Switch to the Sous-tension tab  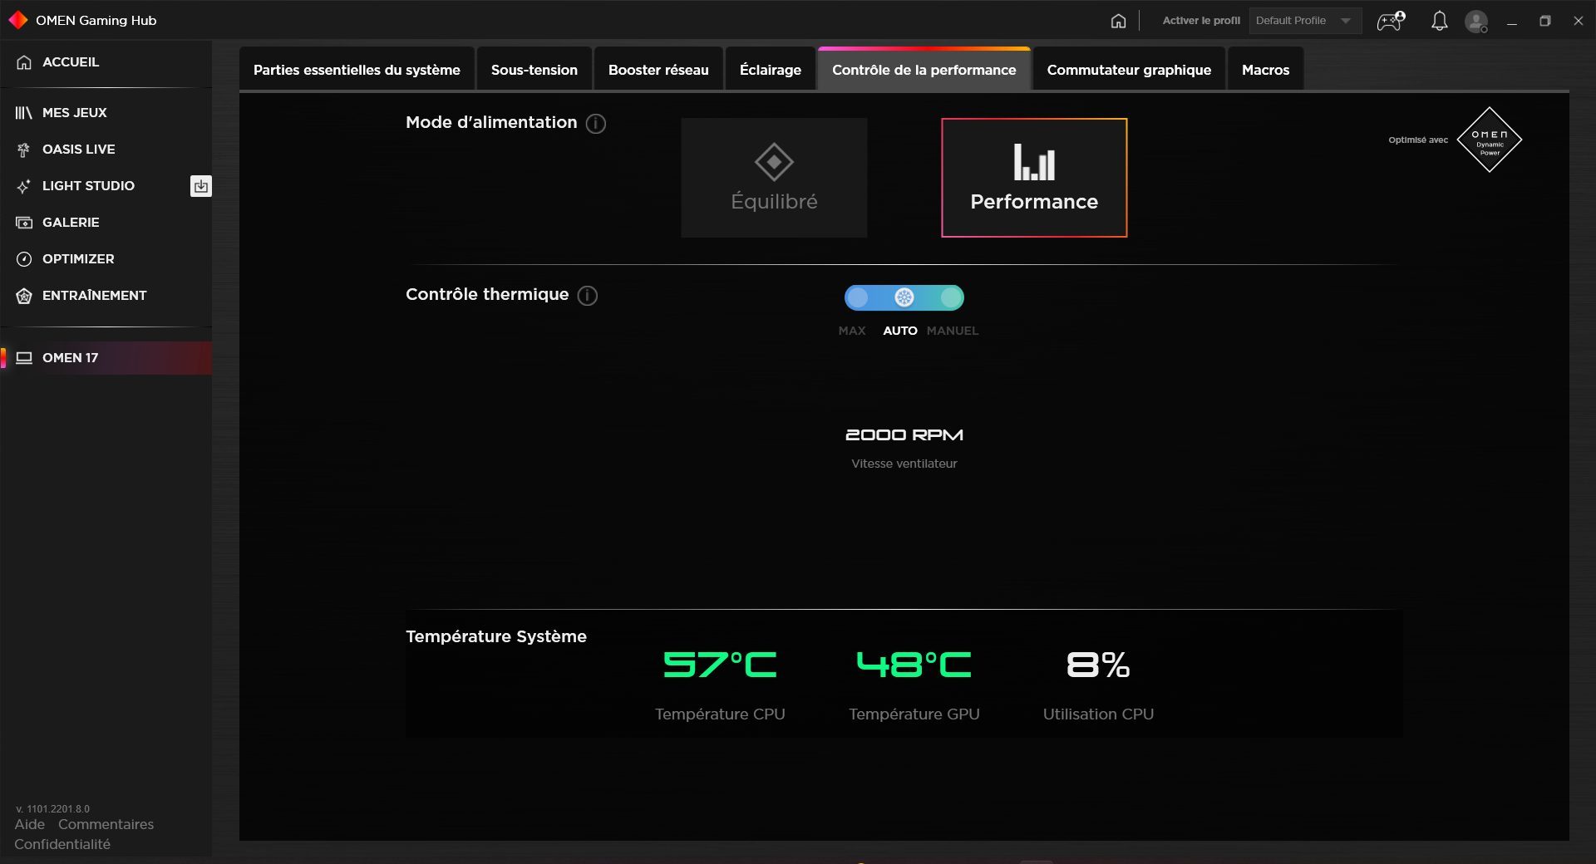(x=534, y=70)
